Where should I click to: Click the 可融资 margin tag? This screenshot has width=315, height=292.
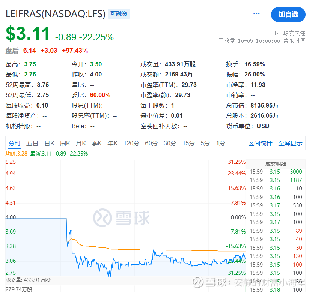coord(119,14)
